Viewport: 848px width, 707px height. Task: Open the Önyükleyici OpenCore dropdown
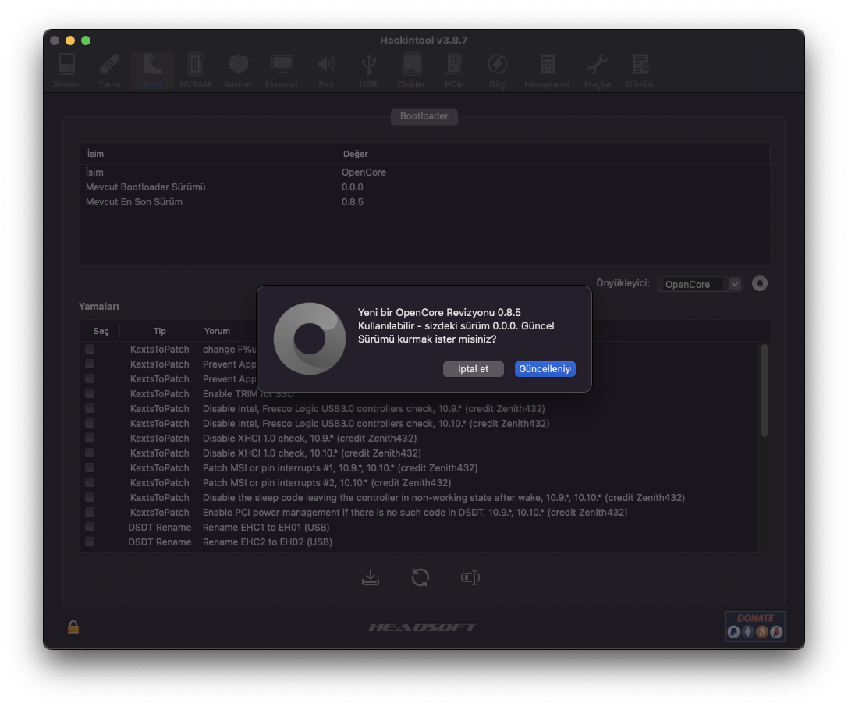click(x=699, y=285)
